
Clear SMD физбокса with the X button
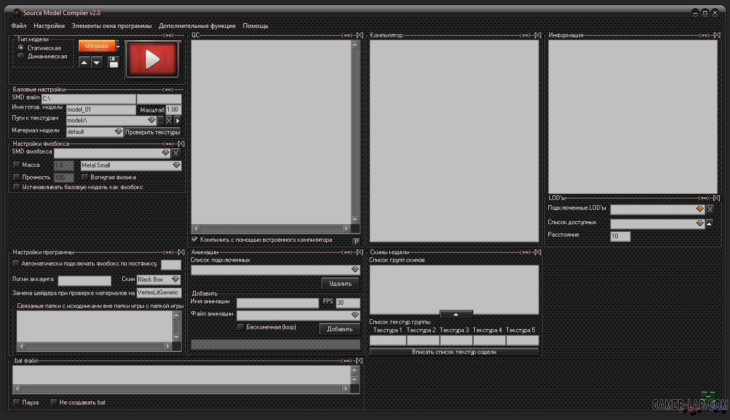click(176, 153)
